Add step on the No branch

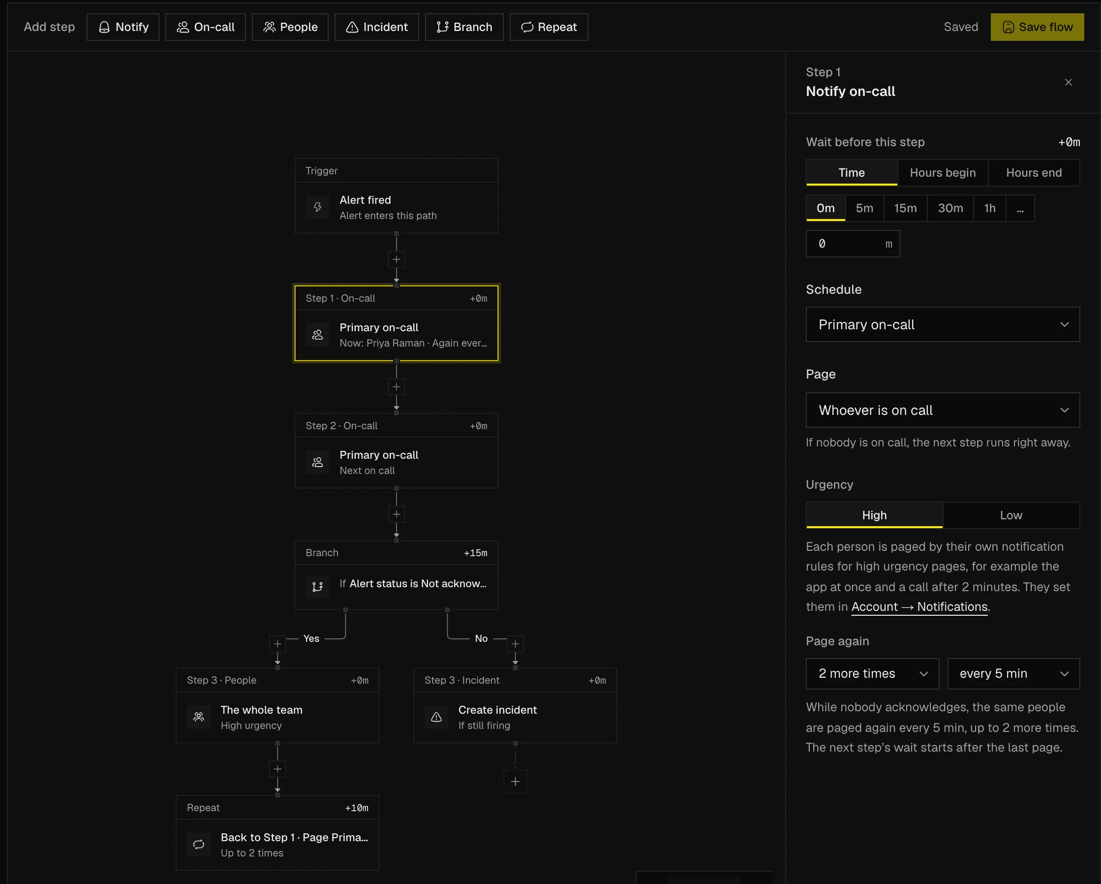point(515,644)
